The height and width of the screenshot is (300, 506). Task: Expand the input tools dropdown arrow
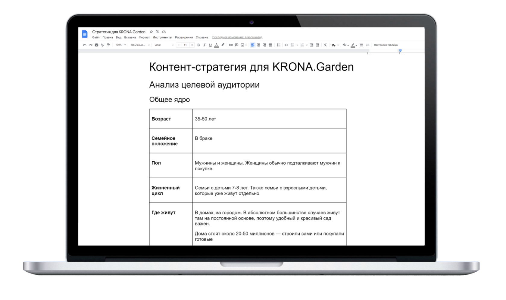tap(338, 45)
